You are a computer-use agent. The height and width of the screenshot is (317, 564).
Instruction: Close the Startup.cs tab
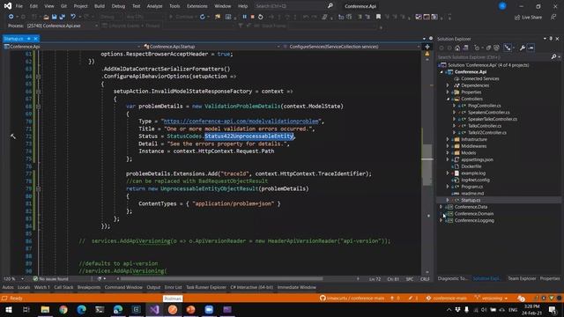click(35, 39)
